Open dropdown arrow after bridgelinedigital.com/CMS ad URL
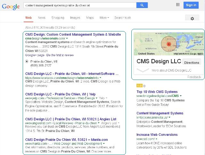205x155 pixels. [x=181, y=96]
